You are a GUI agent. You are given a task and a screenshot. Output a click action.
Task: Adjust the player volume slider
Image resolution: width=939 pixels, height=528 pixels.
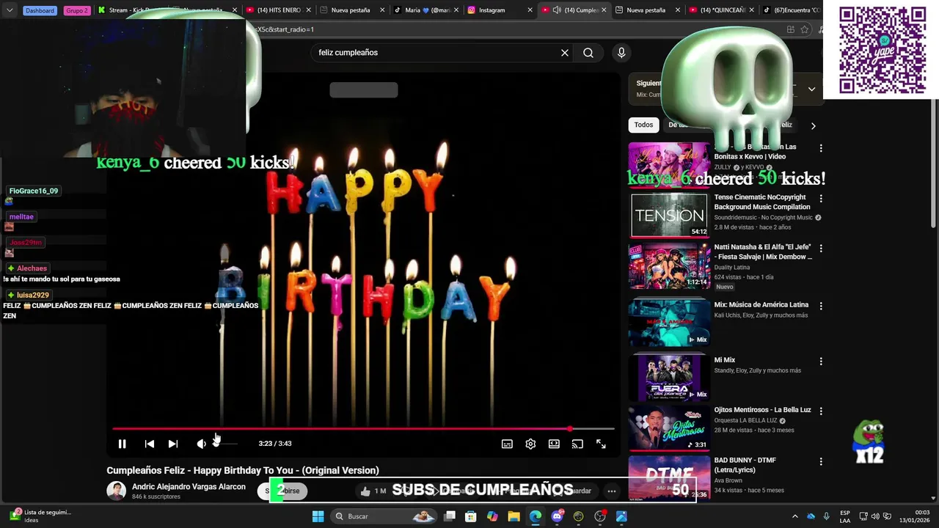(x=225, y=444)
